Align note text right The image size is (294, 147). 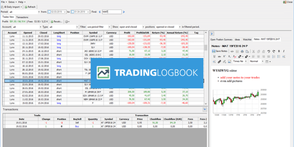263,56
